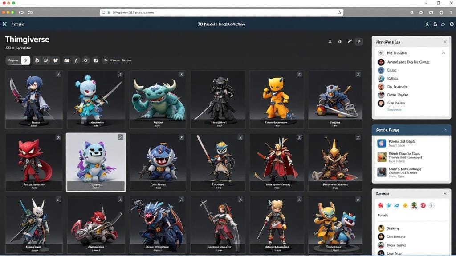The image size is (456, 256).
Task: Select the Twitter share icon in the filter toolbar
Action: (x=55, y=60)
